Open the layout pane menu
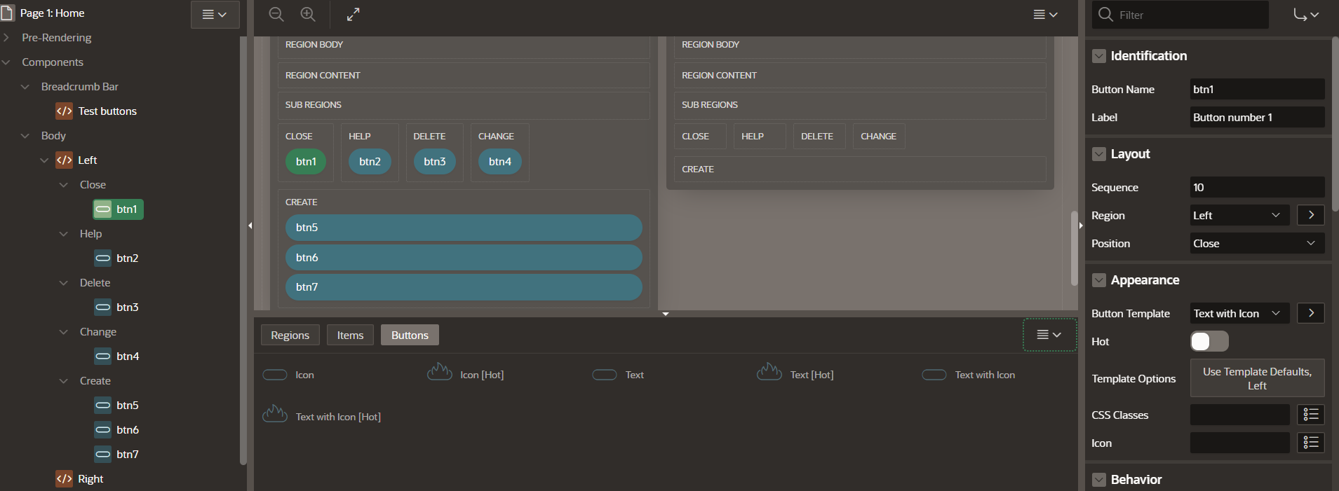Image resolution: width=1339 pixels, height=491 pixels. pyautogui.click(x=1045, y=14)
